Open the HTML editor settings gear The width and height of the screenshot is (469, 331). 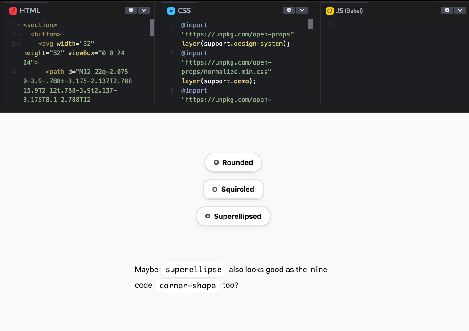[x=131, y=10]
